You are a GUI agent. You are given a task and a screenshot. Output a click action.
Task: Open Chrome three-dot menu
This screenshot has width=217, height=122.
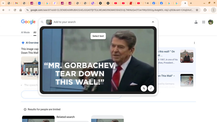[x=214, y=10]
